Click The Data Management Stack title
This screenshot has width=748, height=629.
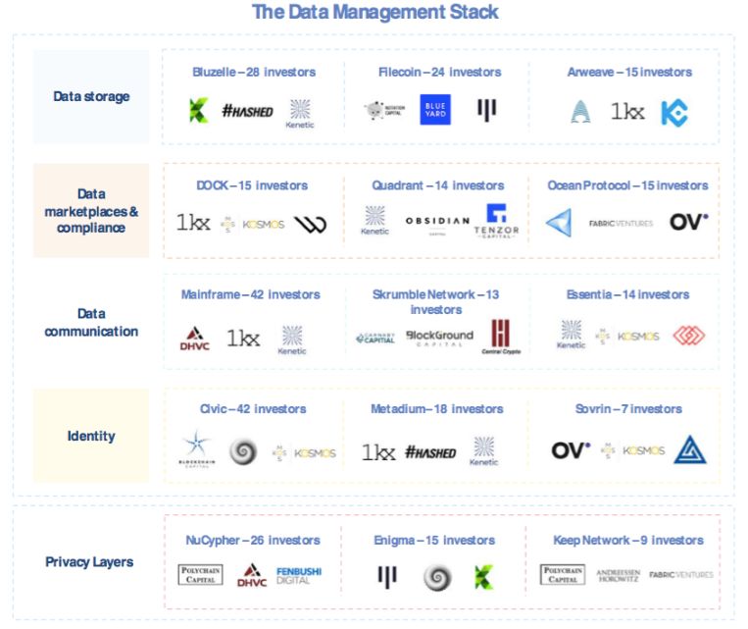[x=374, y=12]
